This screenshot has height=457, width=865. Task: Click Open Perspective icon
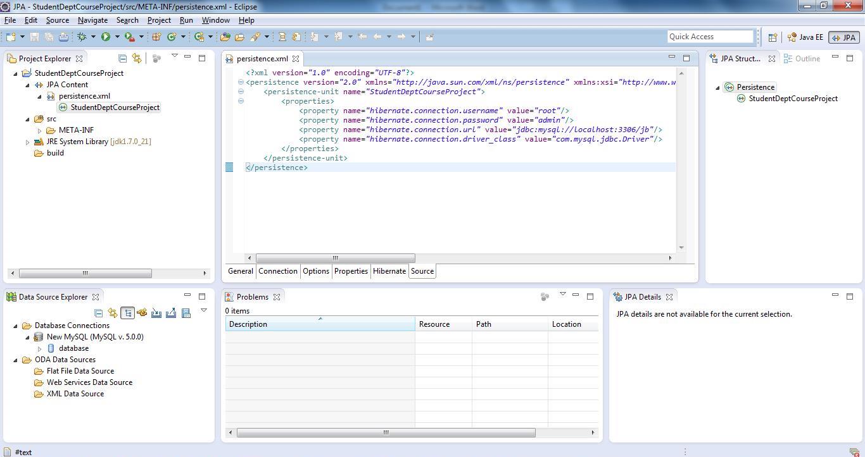pos(773,37)
